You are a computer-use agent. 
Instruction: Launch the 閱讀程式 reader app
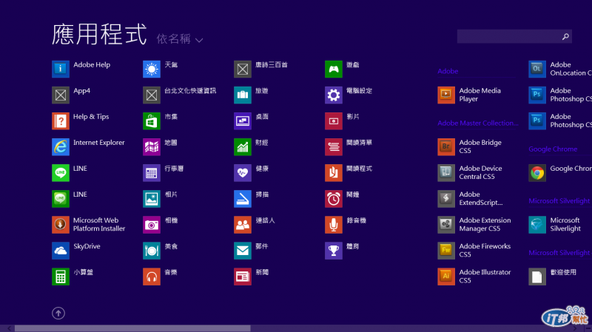349,173
